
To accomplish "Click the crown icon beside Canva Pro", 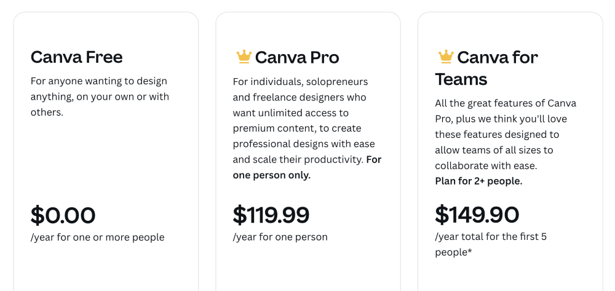I will pyautogui.click(x=244, y=57).
